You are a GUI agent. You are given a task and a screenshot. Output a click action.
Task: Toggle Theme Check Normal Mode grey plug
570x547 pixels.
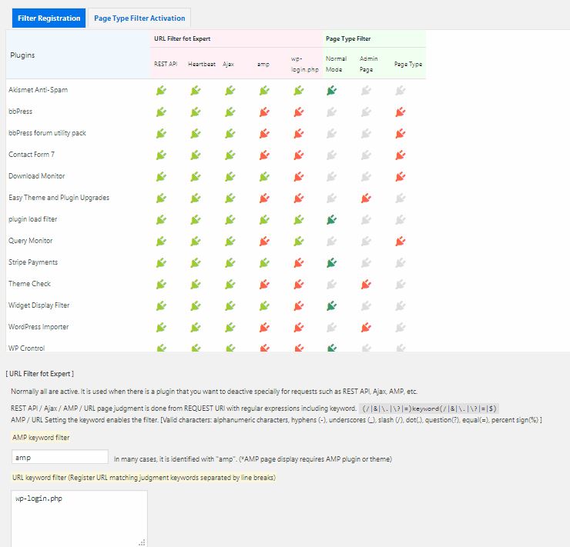(331, 284)
